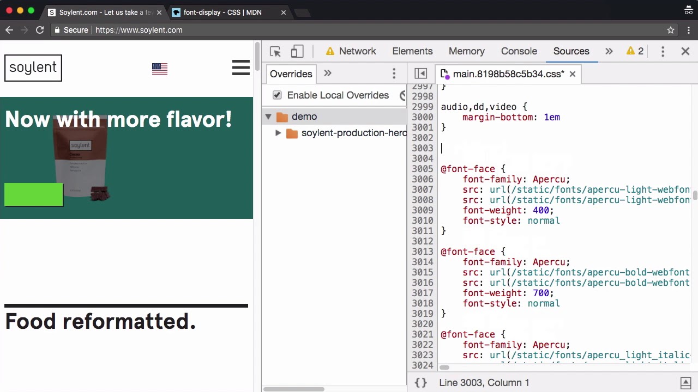Switch to the Console tab
This screenshot has height=392, width=698.
[519, 51]
